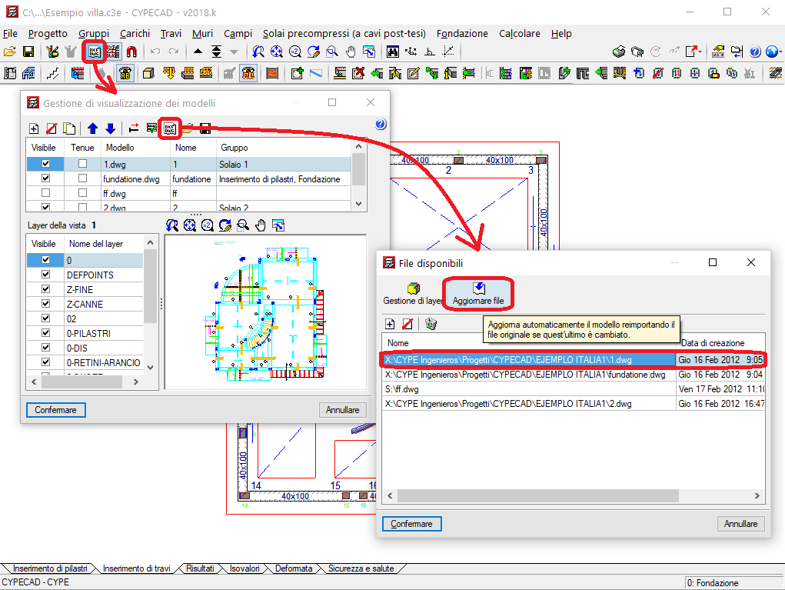Screen dimensions: 785x590
Task: Open the DXF/DWG templates manager icon
Action: (94, 52)
